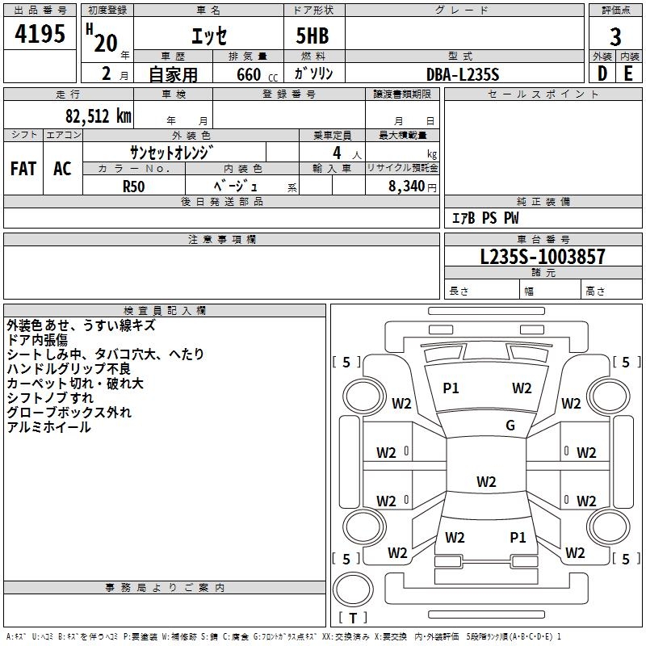Select the door type 5HB
The height and width of the screenshot is (646, 646).
[x=313, y=36]
